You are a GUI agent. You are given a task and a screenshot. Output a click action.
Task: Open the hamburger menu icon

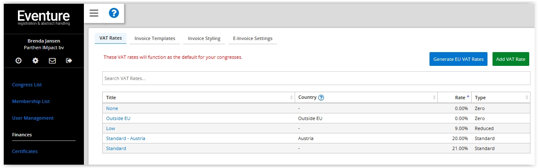pyautogui.click(x=94, y=13)
